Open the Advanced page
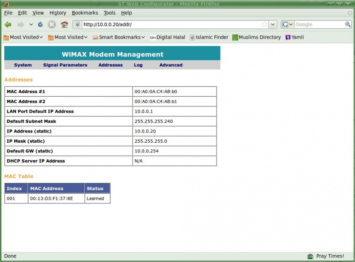 coord(171,65)
